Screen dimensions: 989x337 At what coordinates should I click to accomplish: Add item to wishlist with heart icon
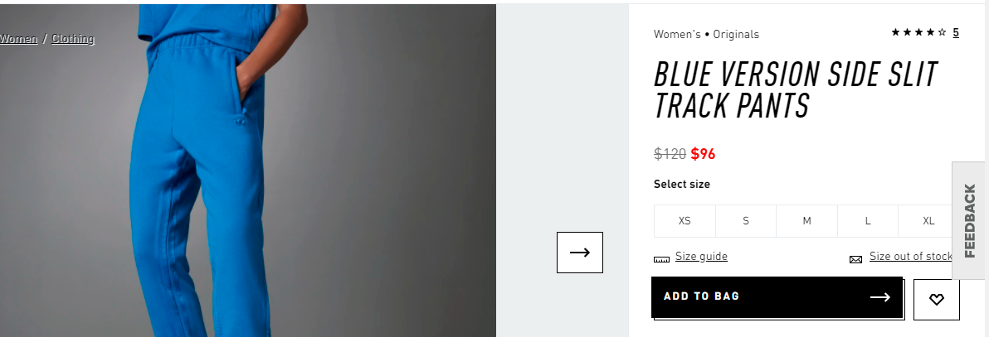pyautogui.click(x=937, y=300)
